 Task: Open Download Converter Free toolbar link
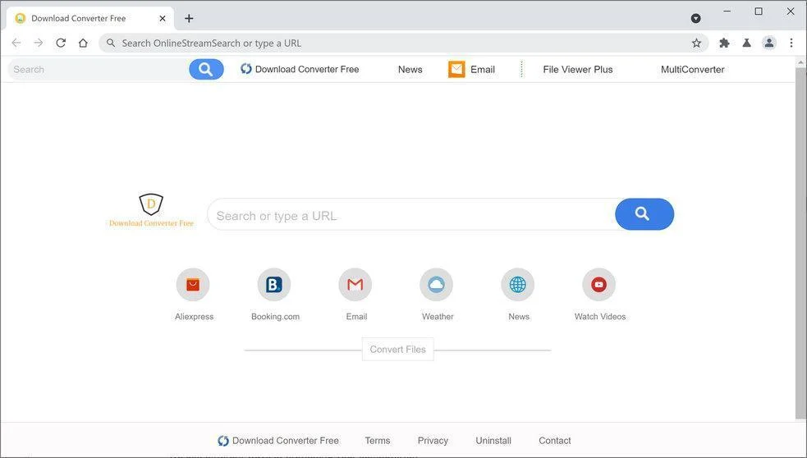[x=300, y=70]
